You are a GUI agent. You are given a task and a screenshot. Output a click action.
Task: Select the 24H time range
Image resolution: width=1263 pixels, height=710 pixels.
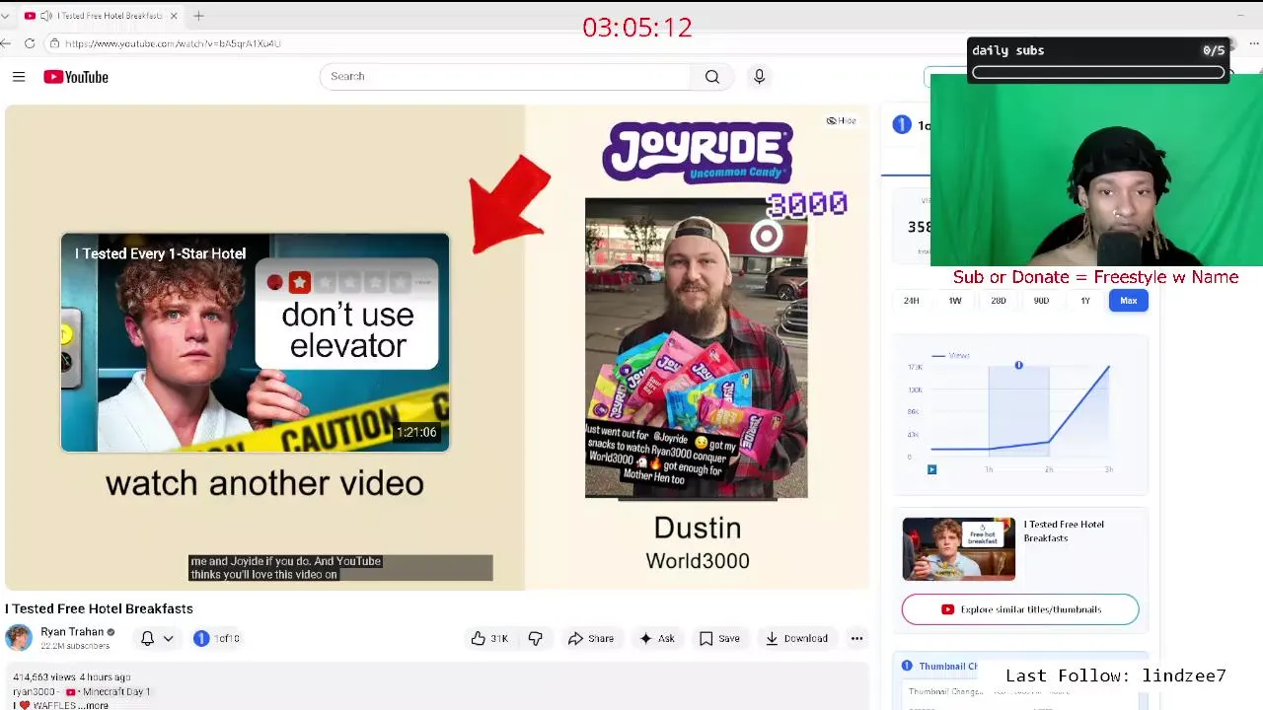click(912, 301)
